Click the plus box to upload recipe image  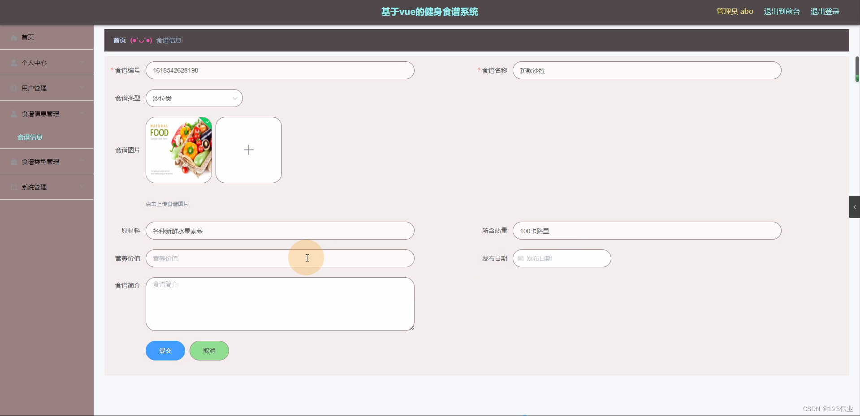(x=249, y=150)
